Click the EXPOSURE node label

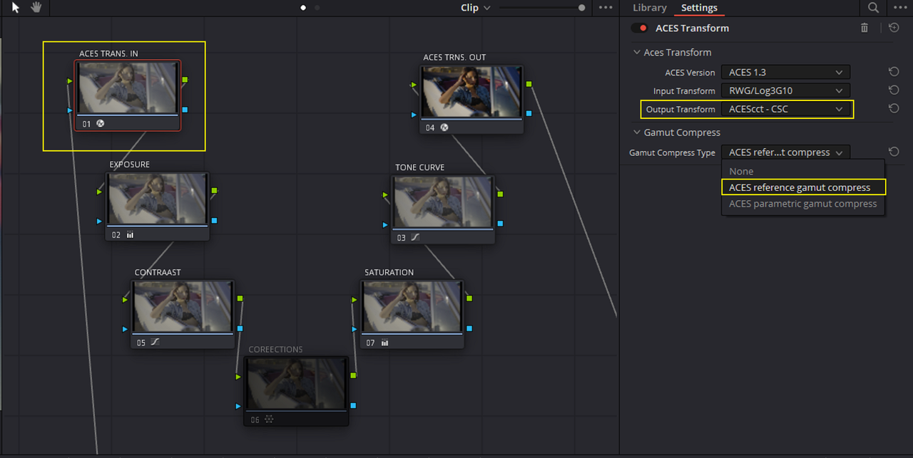coord(129,165)
